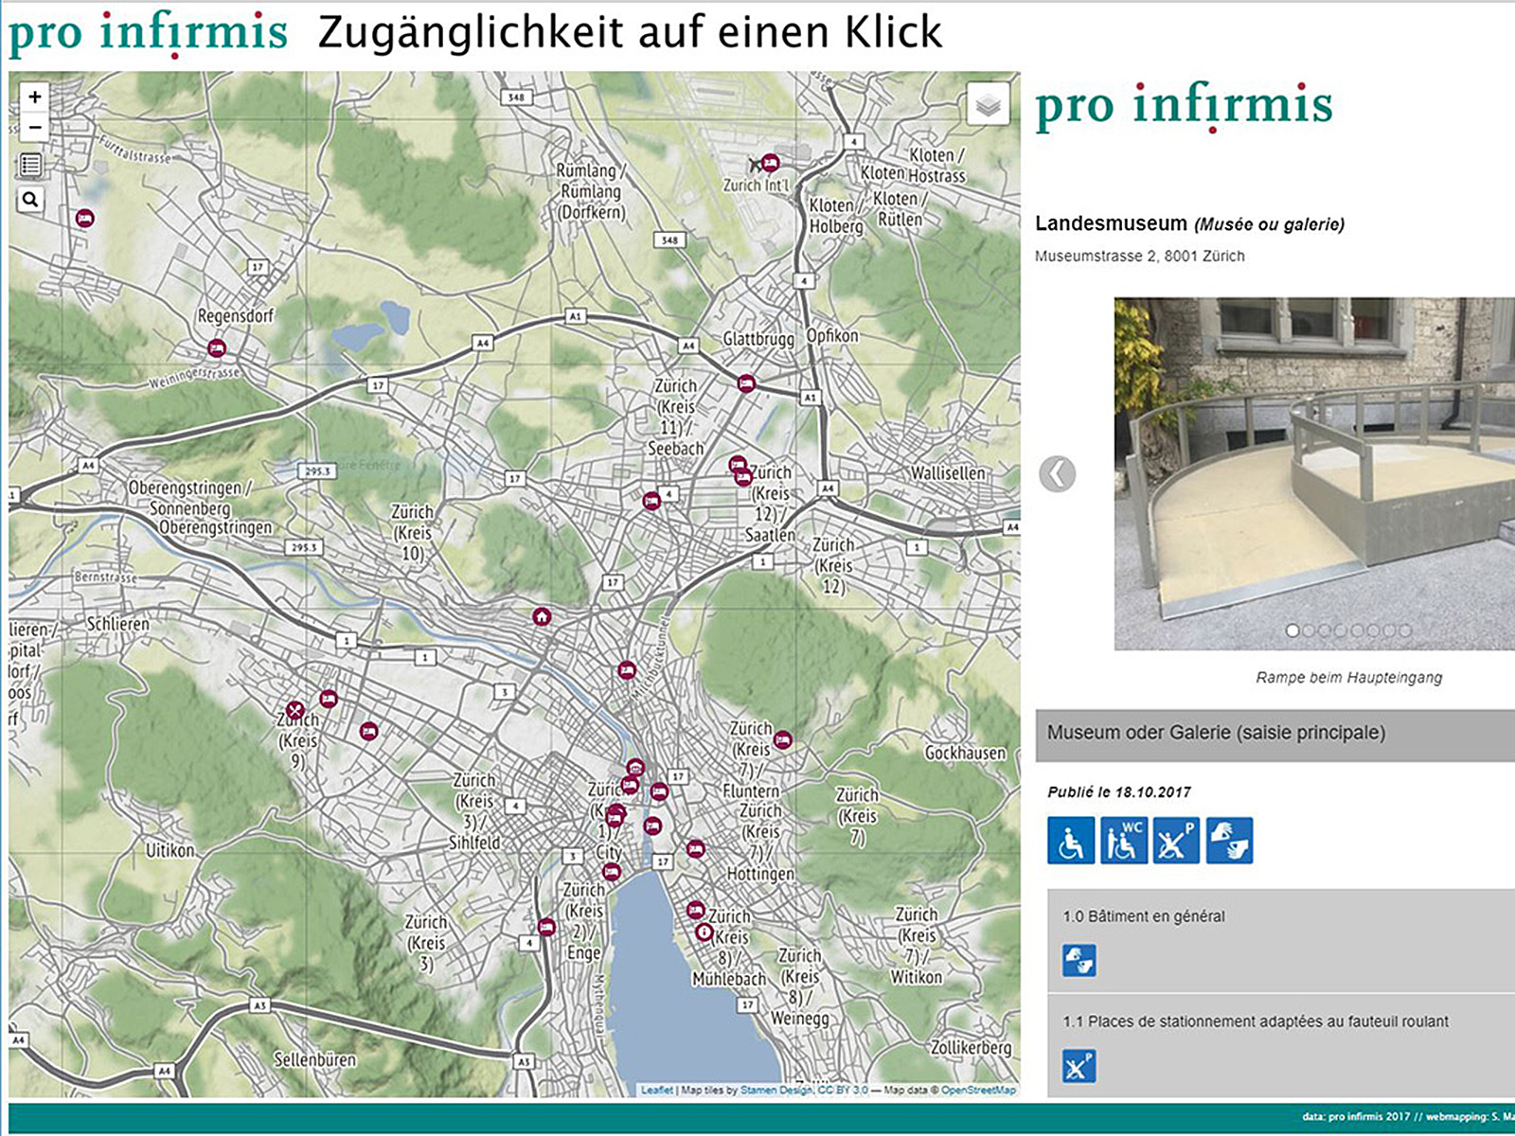1515x1136 pixels.
Task: Select the wheelchair parking icon under publication date
Action: 1177,841
